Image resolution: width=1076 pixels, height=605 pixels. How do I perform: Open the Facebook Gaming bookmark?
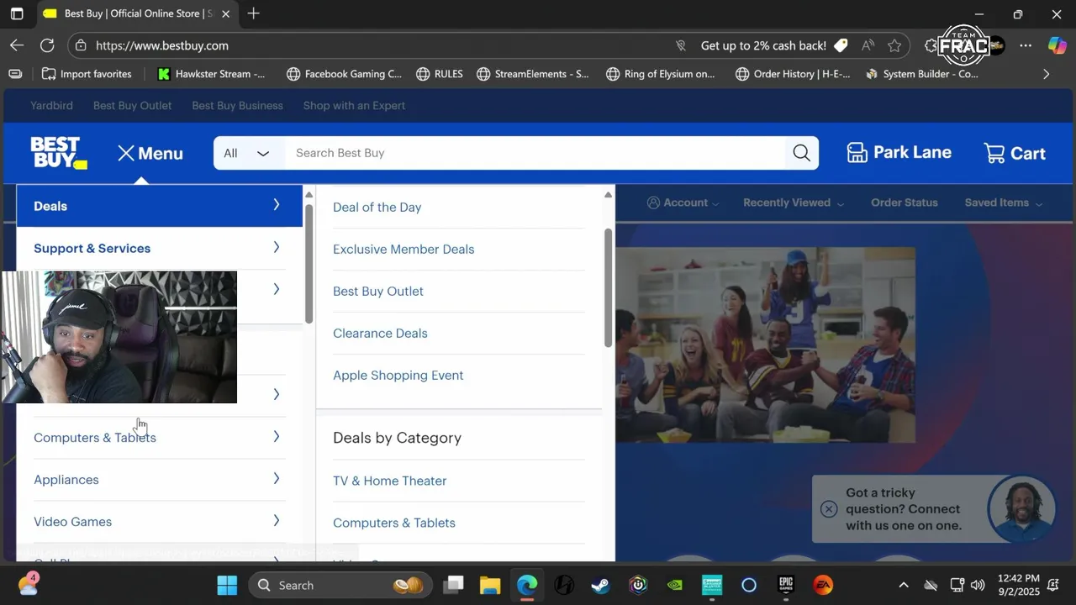(344, 74)
